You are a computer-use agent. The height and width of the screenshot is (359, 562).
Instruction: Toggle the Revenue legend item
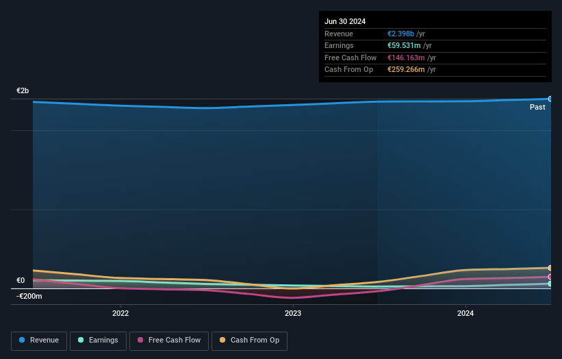[x=40, y=341]
